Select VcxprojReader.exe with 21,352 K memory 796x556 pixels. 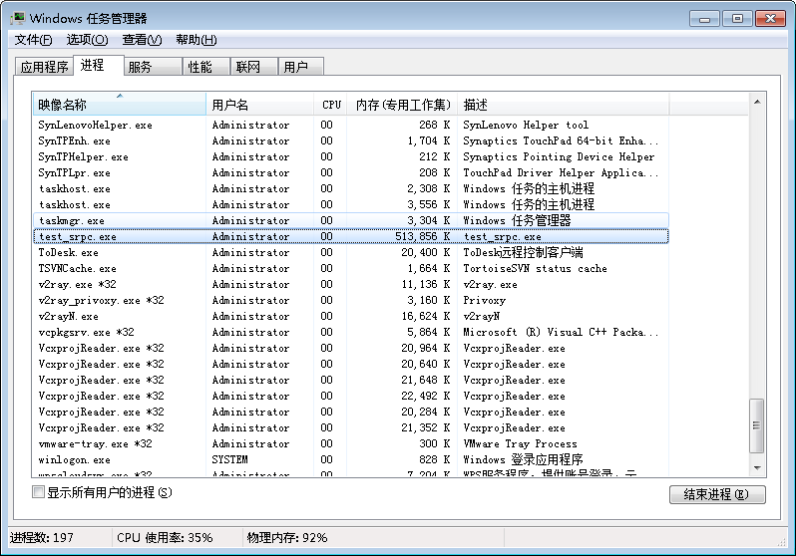(x=351, y=427)
